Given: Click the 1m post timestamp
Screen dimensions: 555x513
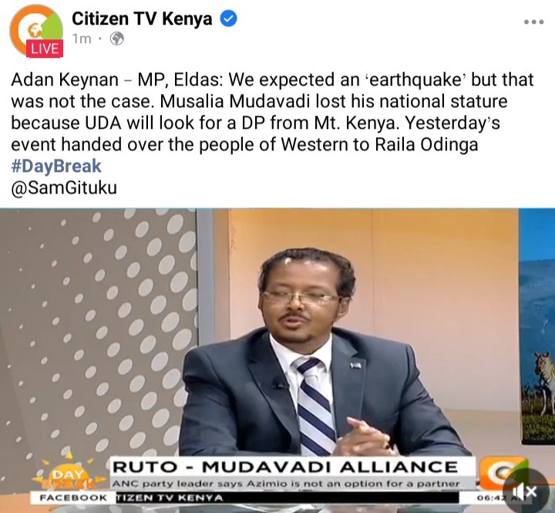Looking at the screenshot, I should [82, 39].
